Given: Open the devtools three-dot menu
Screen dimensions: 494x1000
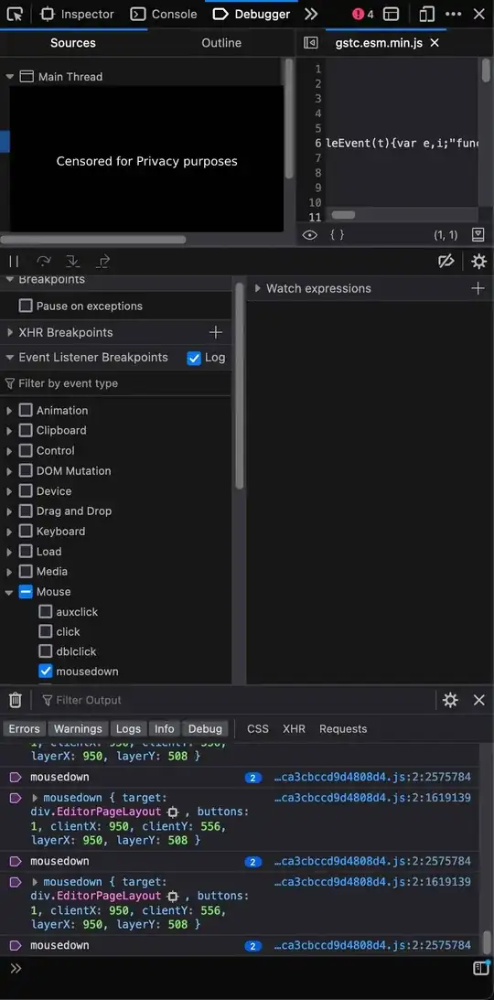Looking at the screenshot, I should click(x=453, y=14).
